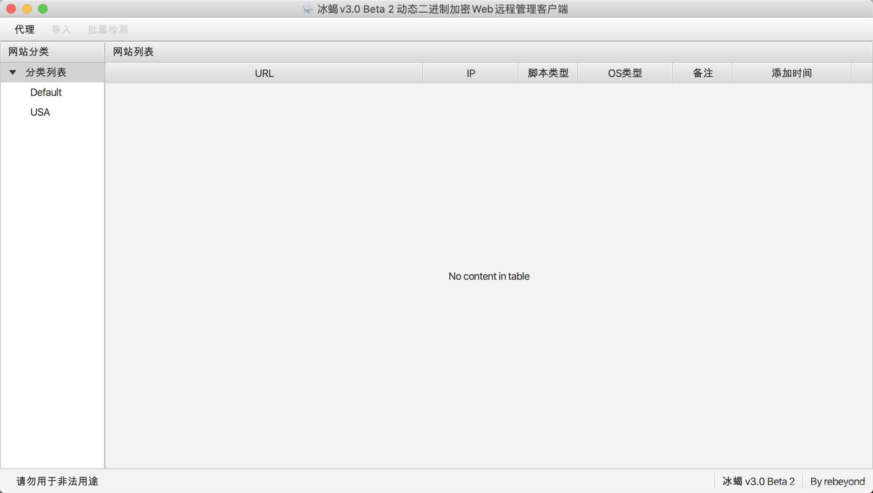Open the 代理 proxy menu
The image size is (873, 493).
25,29
